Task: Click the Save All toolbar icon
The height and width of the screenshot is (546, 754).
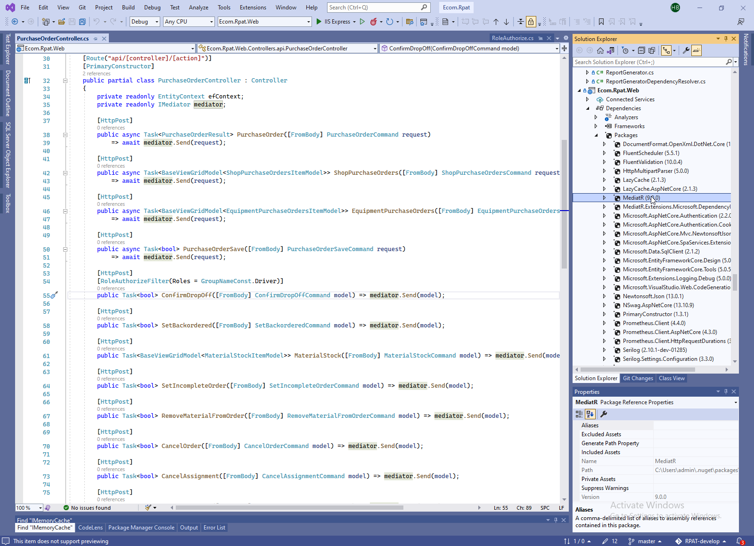Action: [82, 22]
